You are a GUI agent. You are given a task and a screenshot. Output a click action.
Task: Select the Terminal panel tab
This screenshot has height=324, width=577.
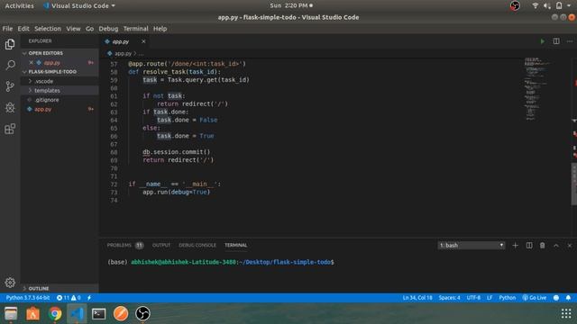coord(236,246)
